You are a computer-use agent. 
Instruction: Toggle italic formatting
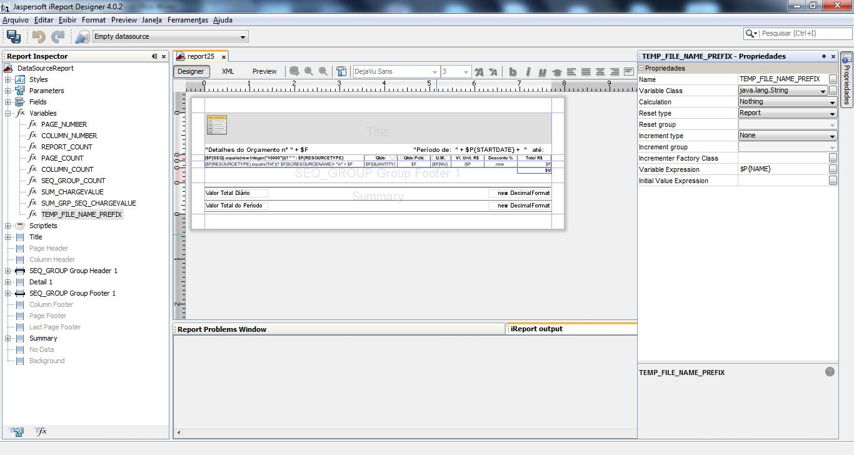tap(528, 72)
